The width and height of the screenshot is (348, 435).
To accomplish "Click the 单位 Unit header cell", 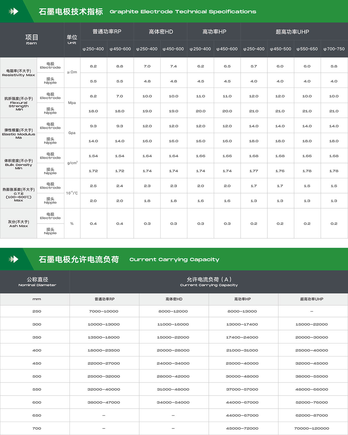I will (72, 39).
